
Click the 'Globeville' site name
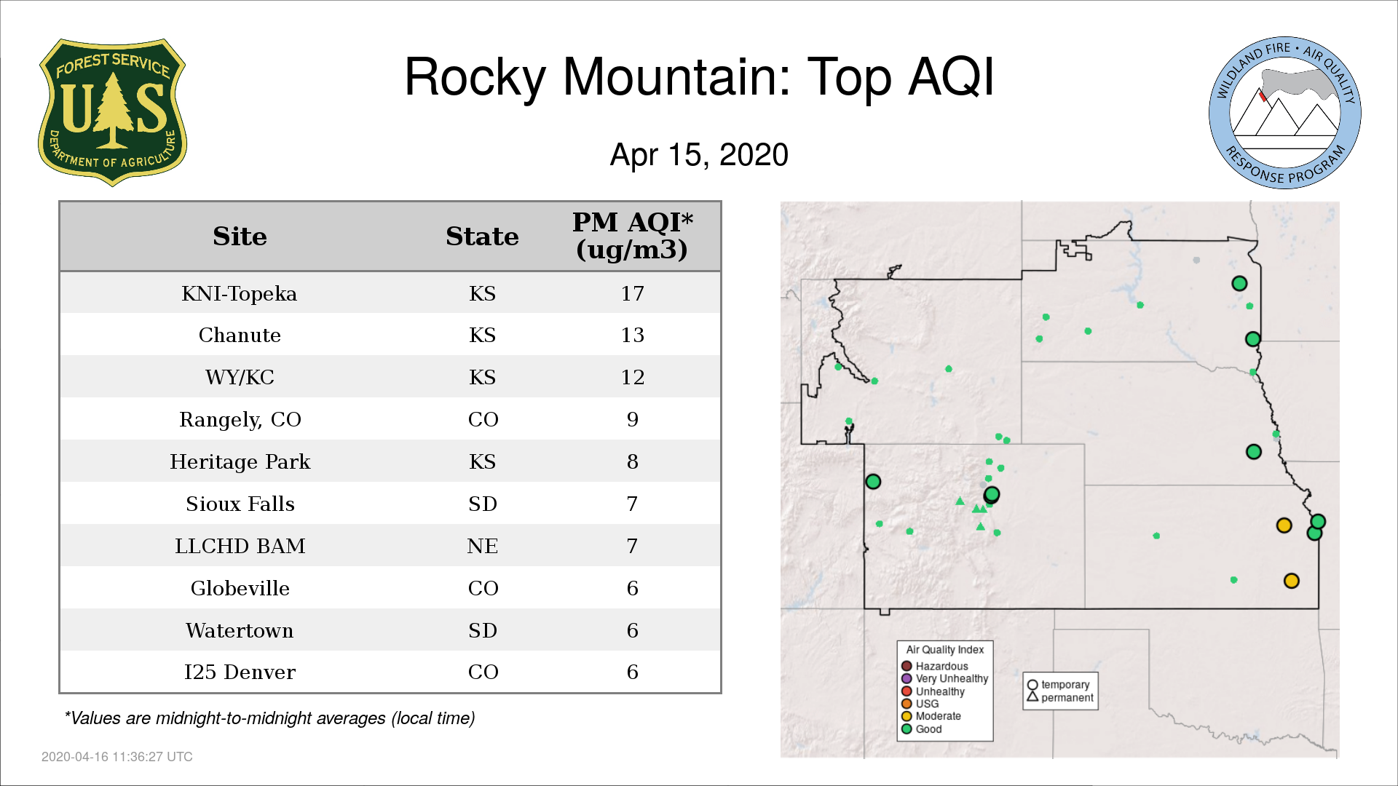point(240,588)
